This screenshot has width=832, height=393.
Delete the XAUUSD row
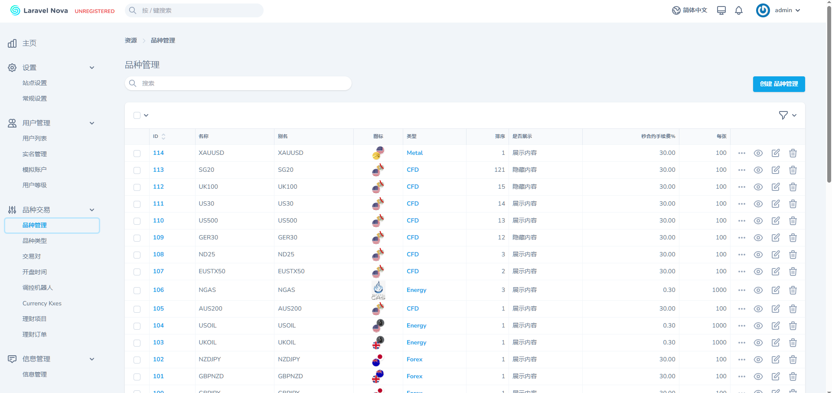(793, 153)
